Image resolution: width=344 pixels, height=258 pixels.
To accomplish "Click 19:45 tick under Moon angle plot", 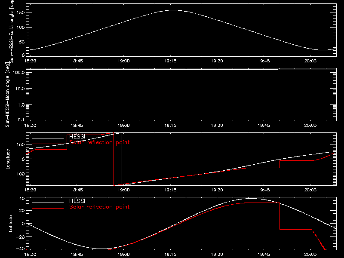I will coord(264,125).
